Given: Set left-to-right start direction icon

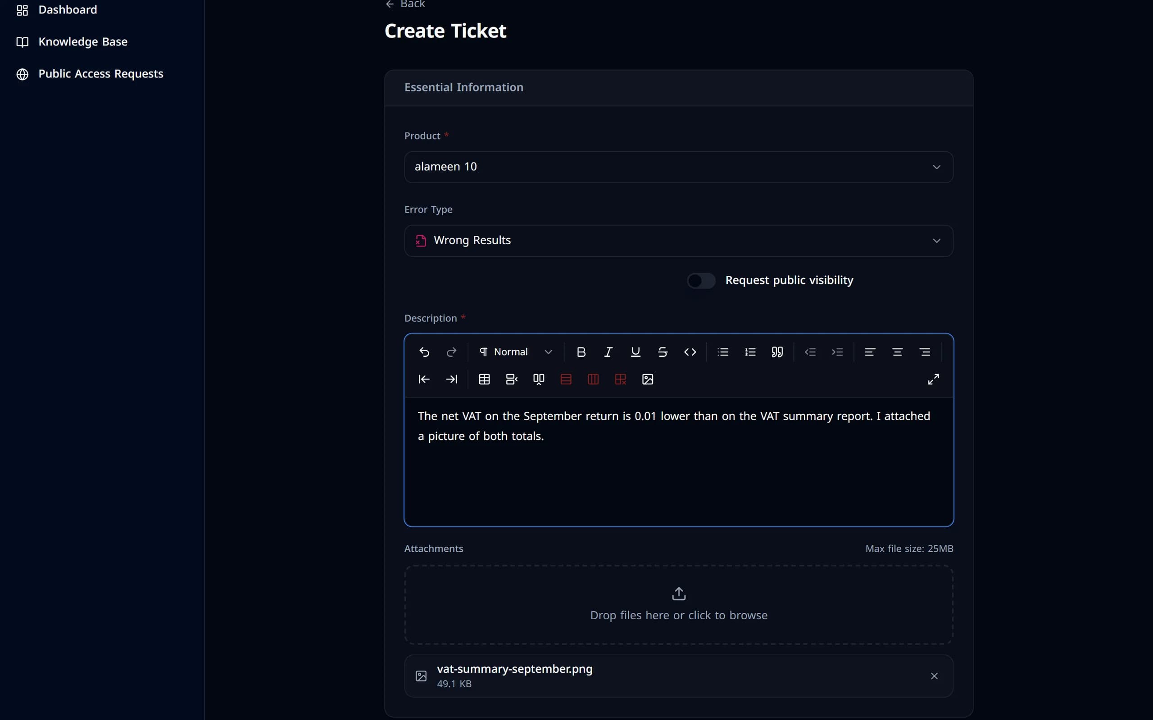Looking at the screenshot, I should pyautogui.click(x=424, y=379).
